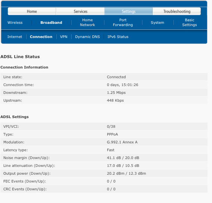This screenshot has width=212, height=203.
Task: Select the Connected status value
Action: click(116, 77)
